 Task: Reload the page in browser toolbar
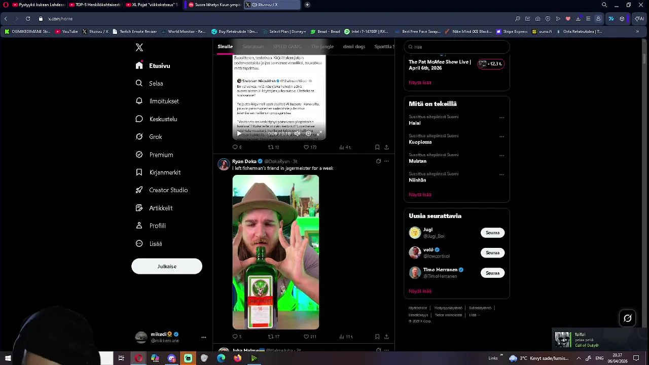click(28, 19)
